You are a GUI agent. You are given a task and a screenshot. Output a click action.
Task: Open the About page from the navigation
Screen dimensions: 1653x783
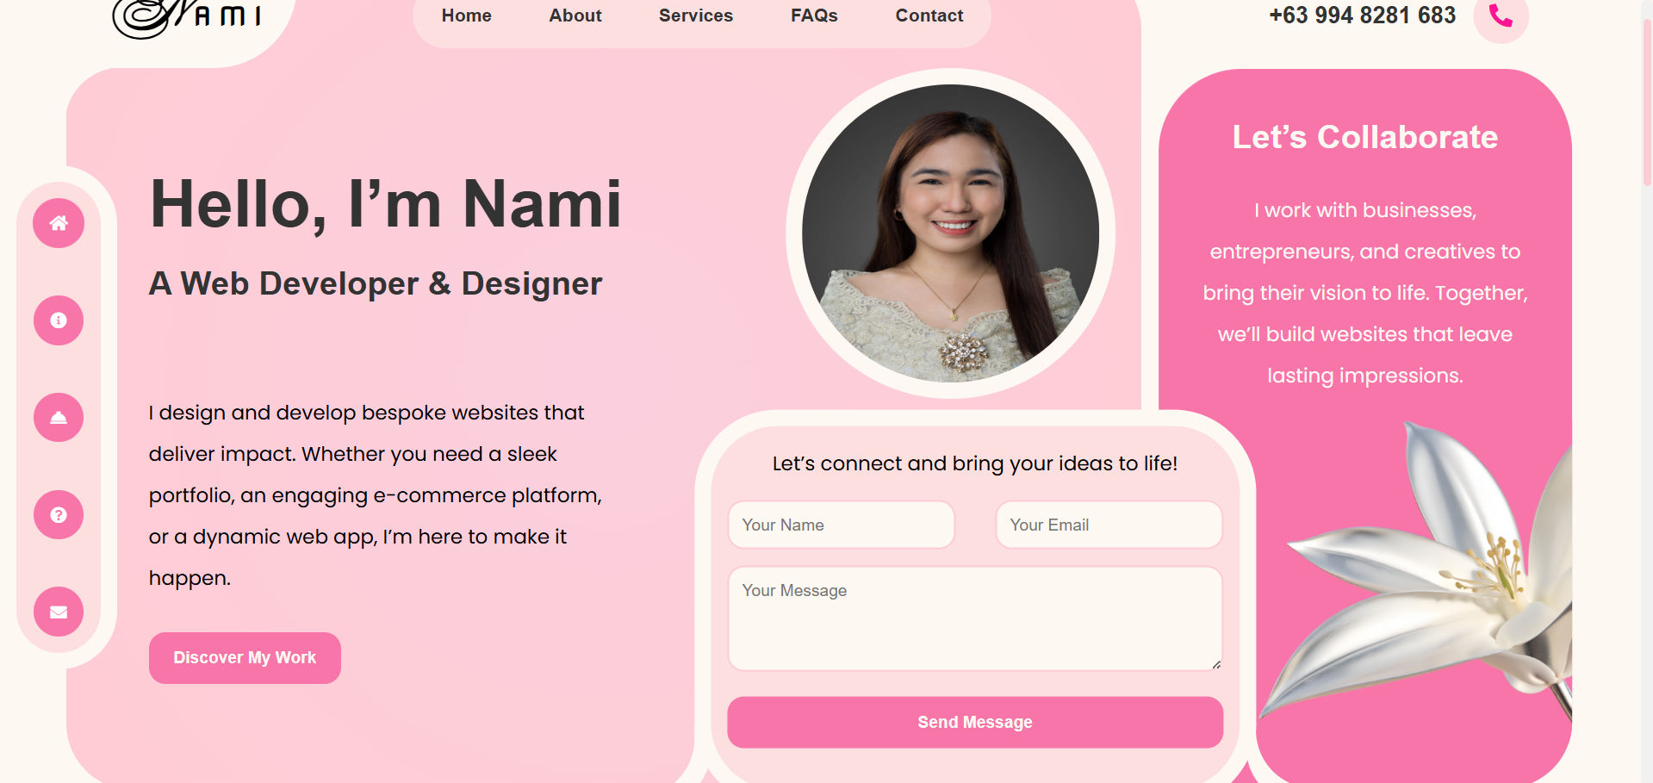point(575,16)
